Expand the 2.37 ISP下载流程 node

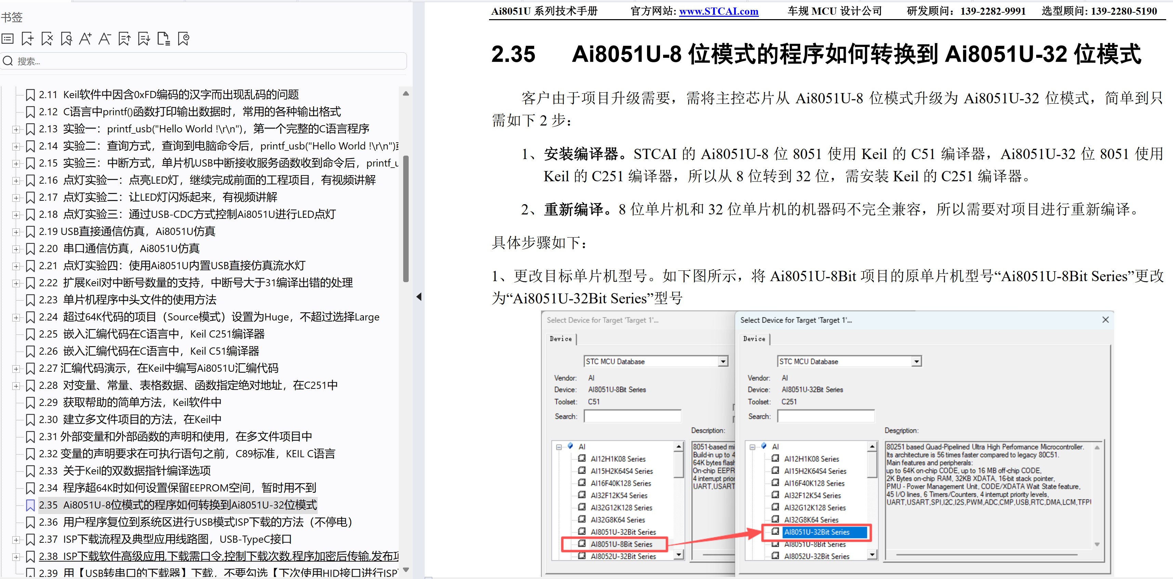coord(16,540)
